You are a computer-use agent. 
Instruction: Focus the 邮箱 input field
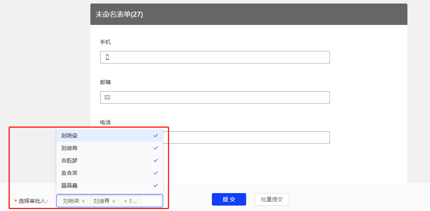pos(218,97)
